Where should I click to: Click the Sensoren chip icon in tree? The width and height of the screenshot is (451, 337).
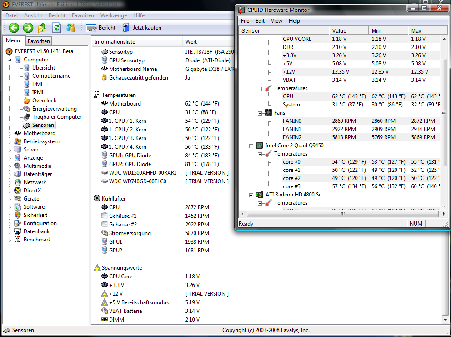pyautogui.click(x=26, y=125)
